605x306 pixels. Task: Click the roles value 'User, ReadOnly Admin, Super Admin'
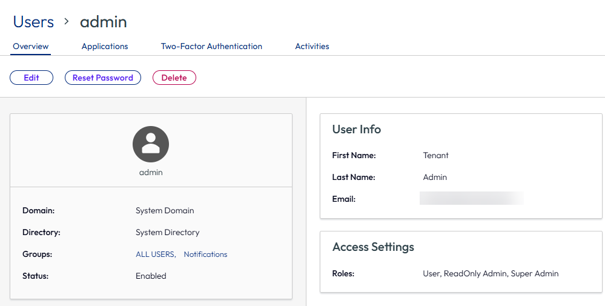point(491,274)
